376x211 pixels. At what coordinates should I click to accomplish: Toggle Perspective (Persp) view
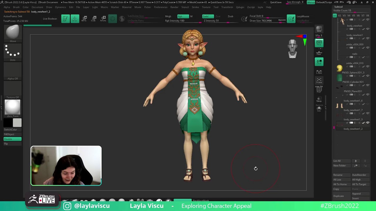(319, 43)
